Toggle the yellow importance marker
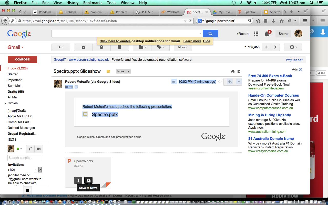328x205 pixels. click(x=108, y=71)
